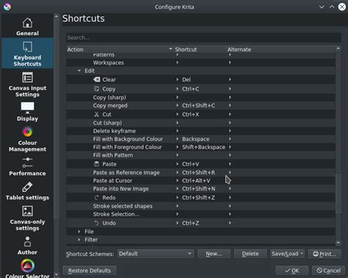
Task: Click the Krita logo in title bar
Action: point(7,7)
